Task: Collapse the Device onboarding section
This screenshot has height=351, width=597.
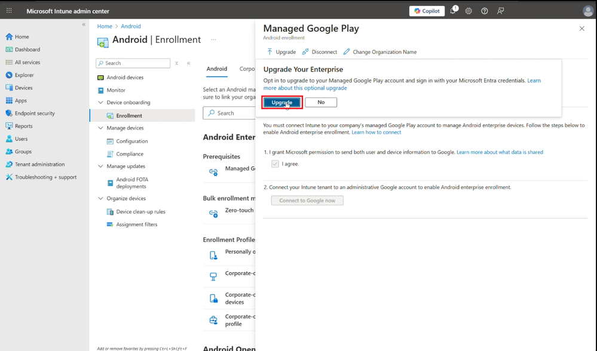Action: [100, 103]
